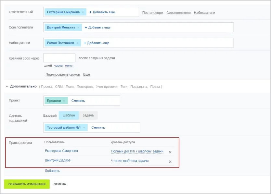271x194 pixels.
Task: Delete Екатерина Смирнова access rights row
Action: click(170, 152)
